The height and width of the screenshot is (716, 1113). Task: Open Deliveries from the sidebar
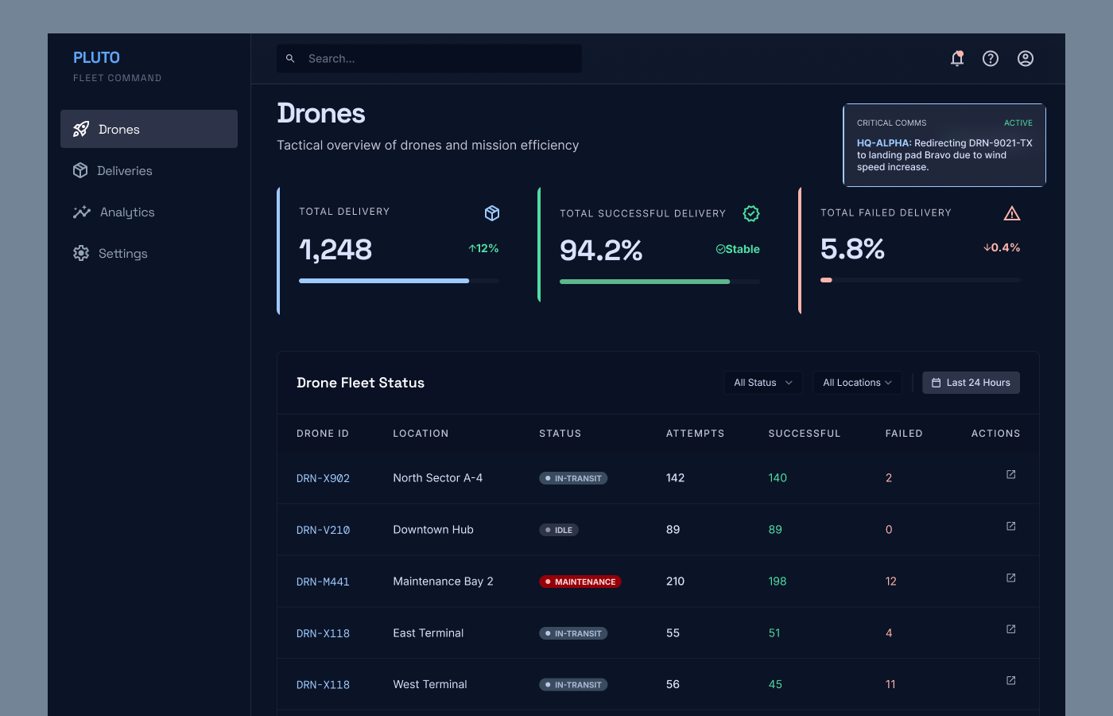click(149, 170)
